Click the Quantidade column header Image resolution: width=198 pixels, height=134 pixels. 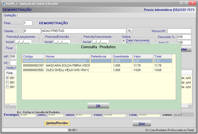pos(122,56)
